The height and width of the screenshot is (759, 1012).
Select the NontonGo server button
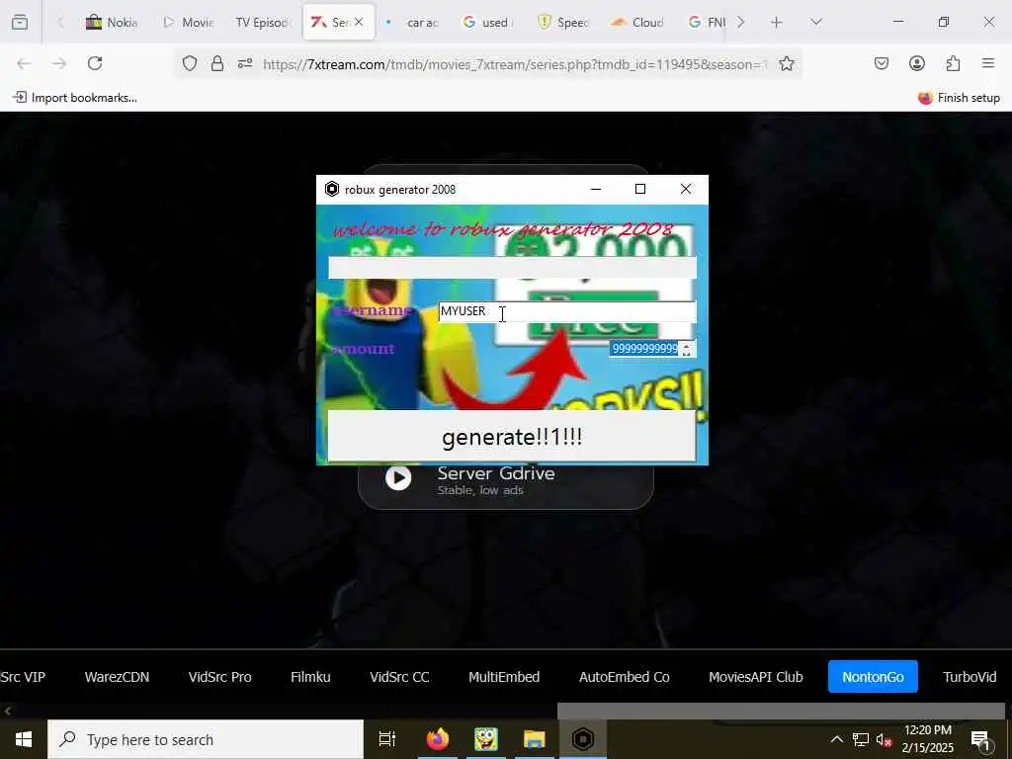click(873, 677)
